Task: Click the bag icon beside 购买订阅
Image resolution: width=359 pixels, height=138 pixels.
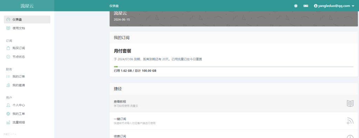Action: pos(8,48)
